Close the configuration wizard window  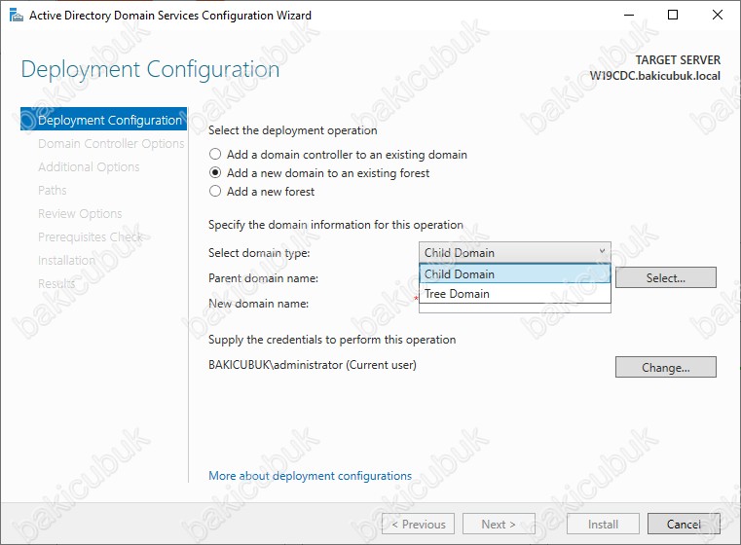click(x=718, y=16)
